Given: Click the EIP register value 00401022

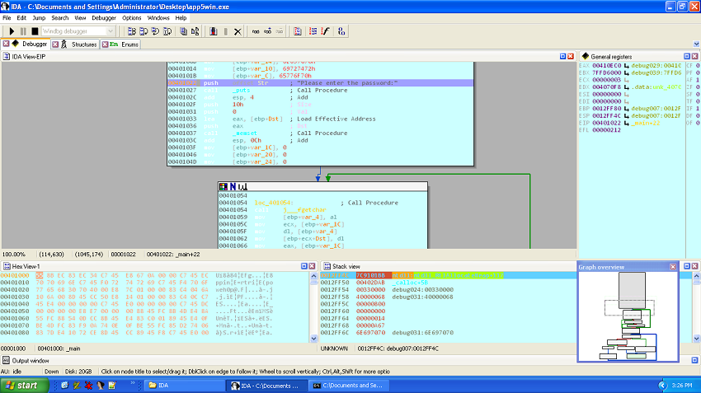Looking at the screenshot, I should pos(607,123).
